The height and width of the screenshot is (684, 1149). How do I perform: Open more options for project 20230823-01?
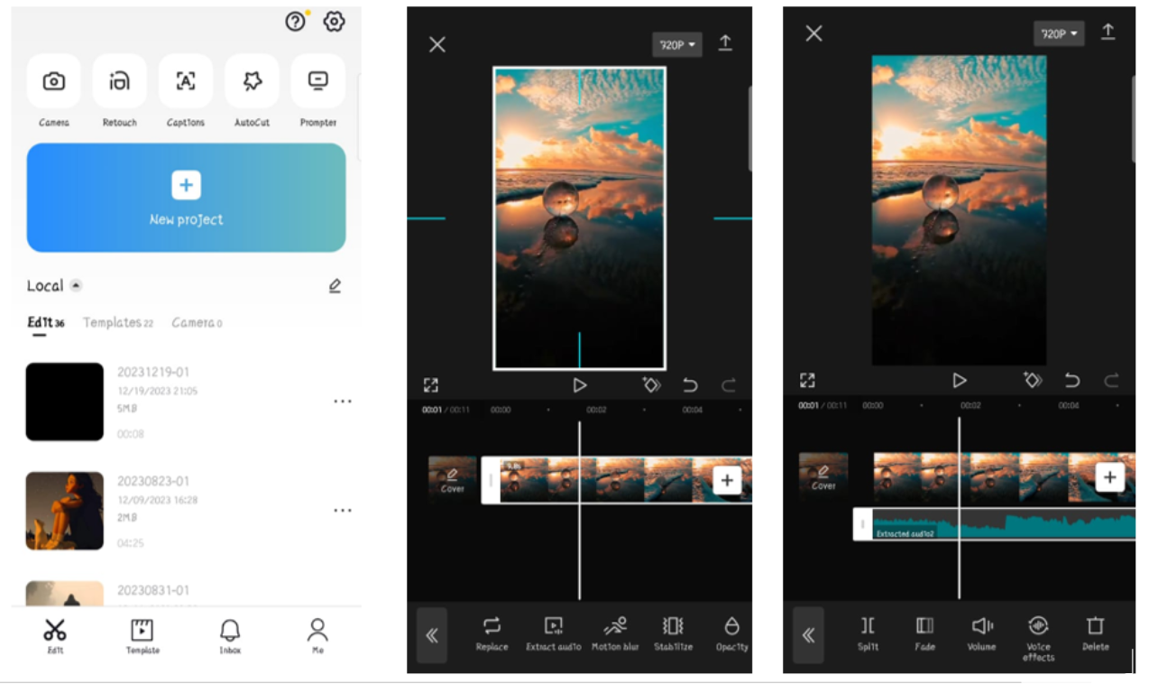[343, 510]
